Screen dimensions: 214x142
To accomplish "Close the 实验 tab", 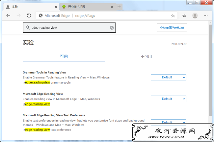I will (x=56, y=7).
